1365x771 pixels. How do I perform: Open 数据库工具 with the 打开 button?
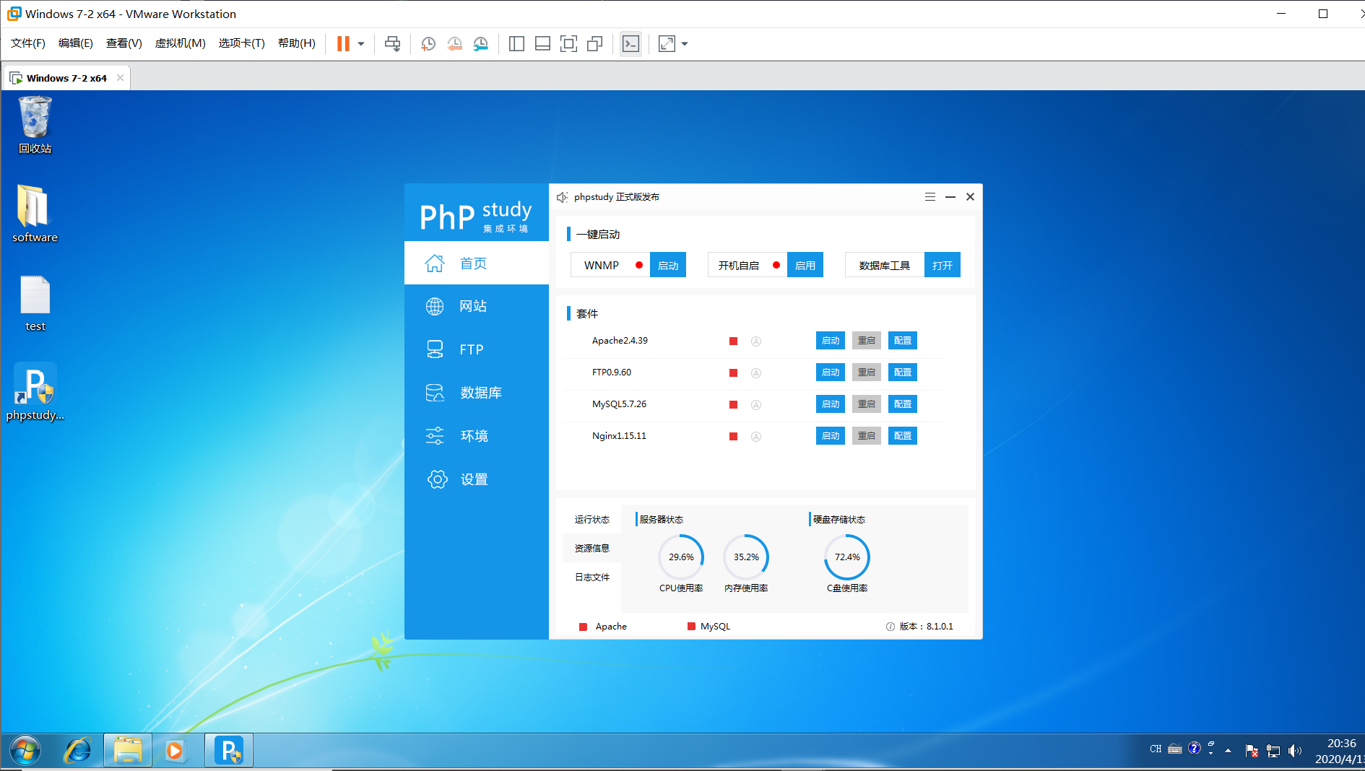(x=942, y=265)
